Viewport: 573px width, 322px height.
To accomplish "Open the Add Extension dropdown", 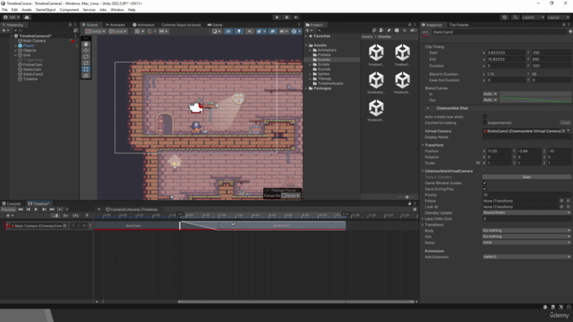I will point(526,257).
